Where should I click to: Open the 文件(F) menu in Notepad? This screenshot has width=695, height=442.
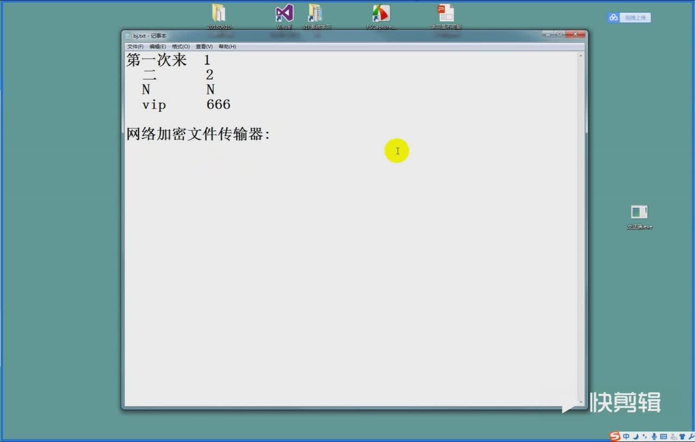135,47
